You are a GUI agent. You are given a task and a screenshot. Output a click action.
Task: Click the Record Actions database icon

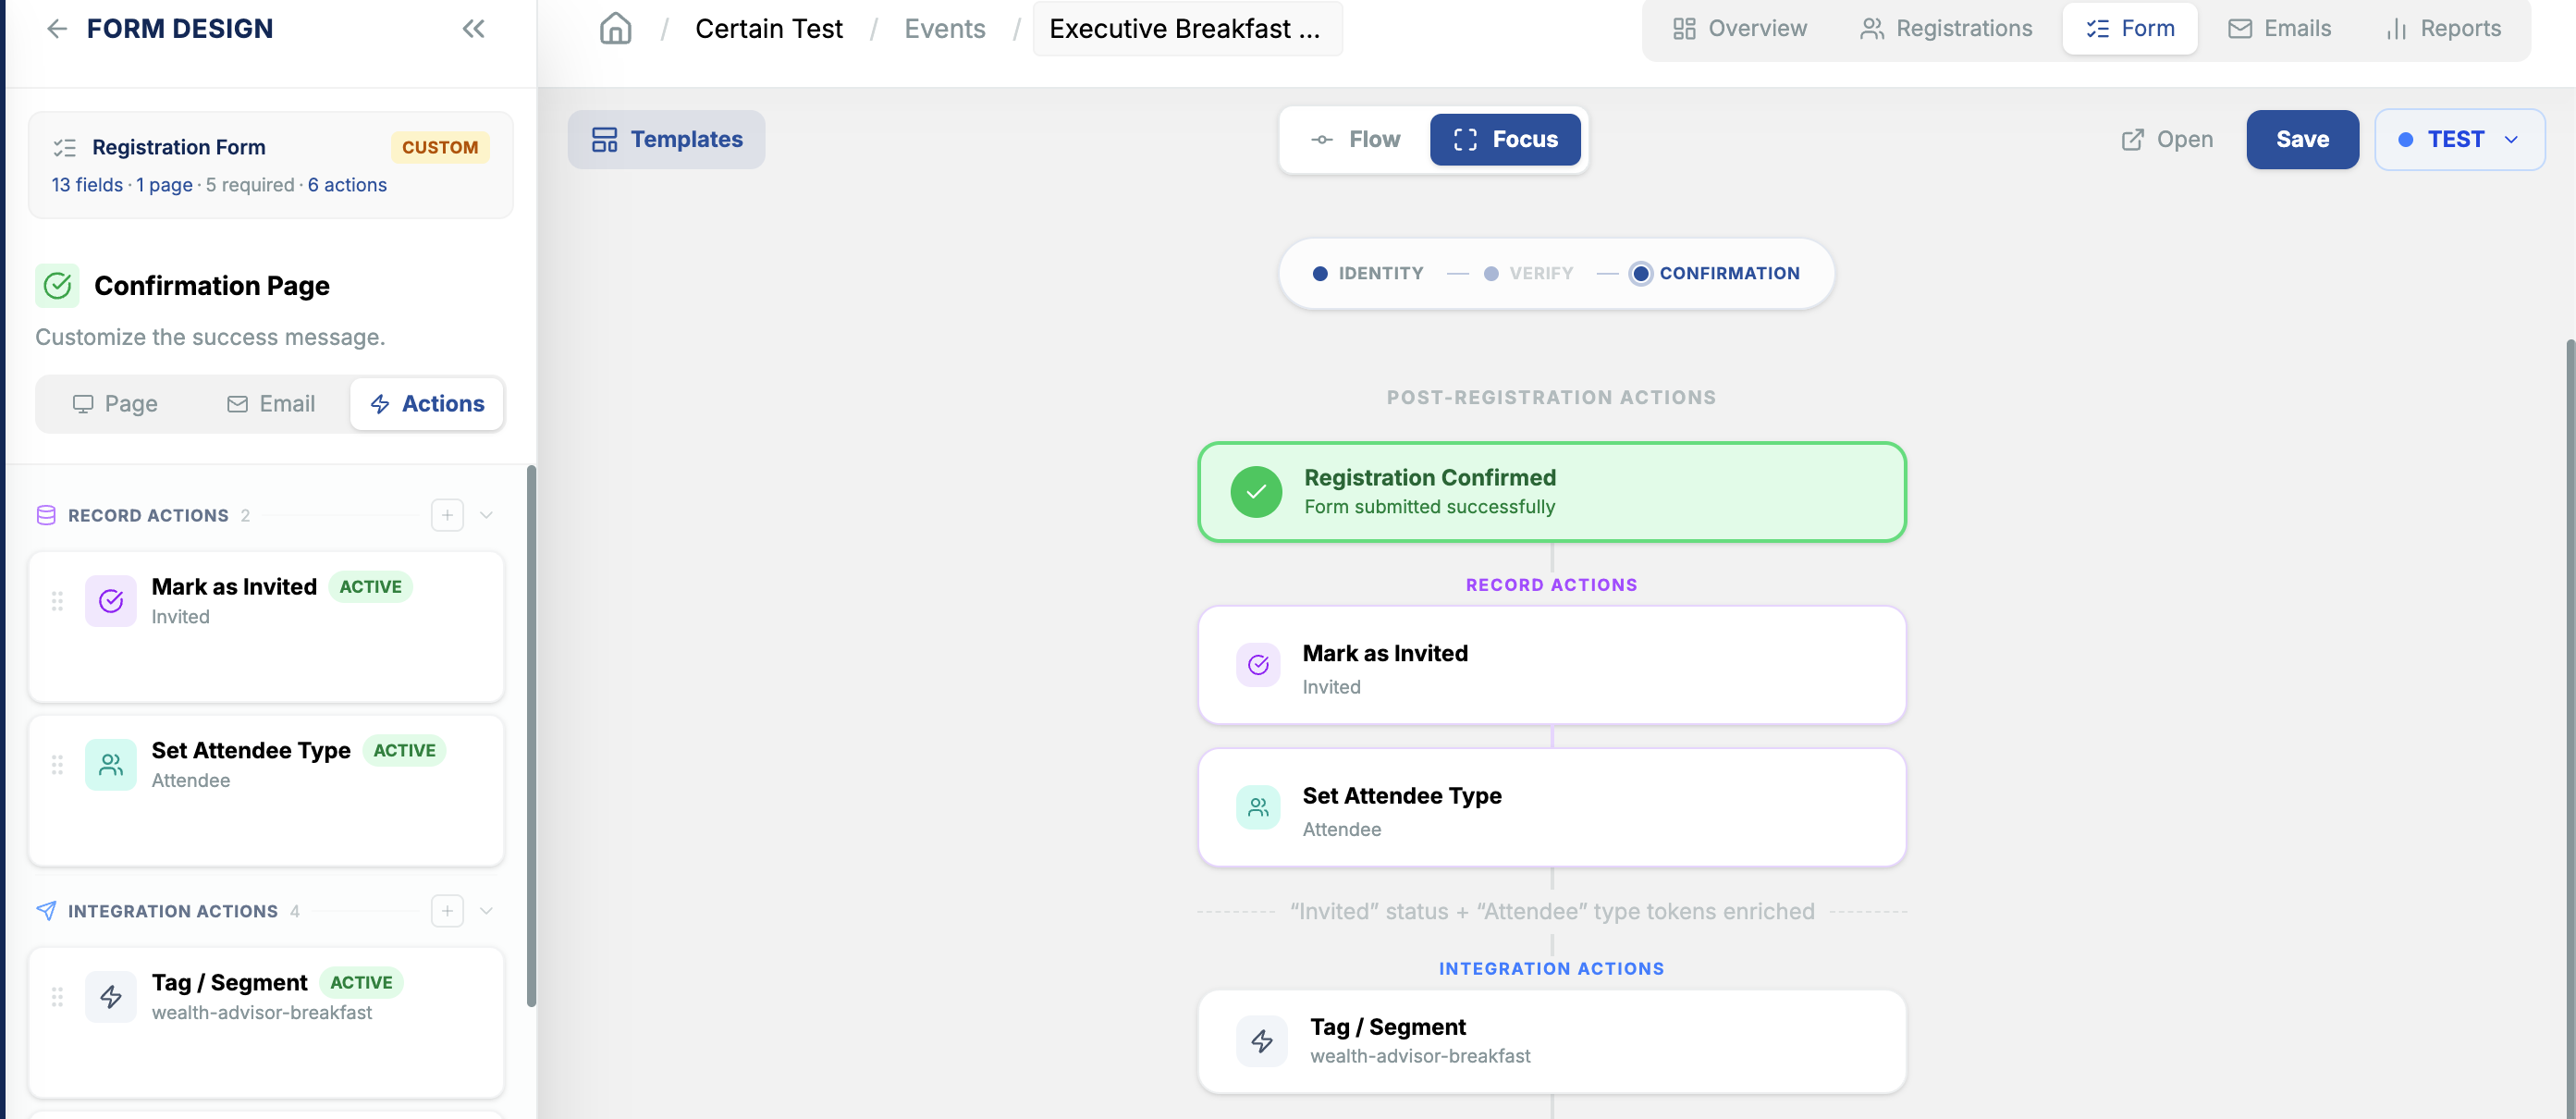click(x=46, y=515)
